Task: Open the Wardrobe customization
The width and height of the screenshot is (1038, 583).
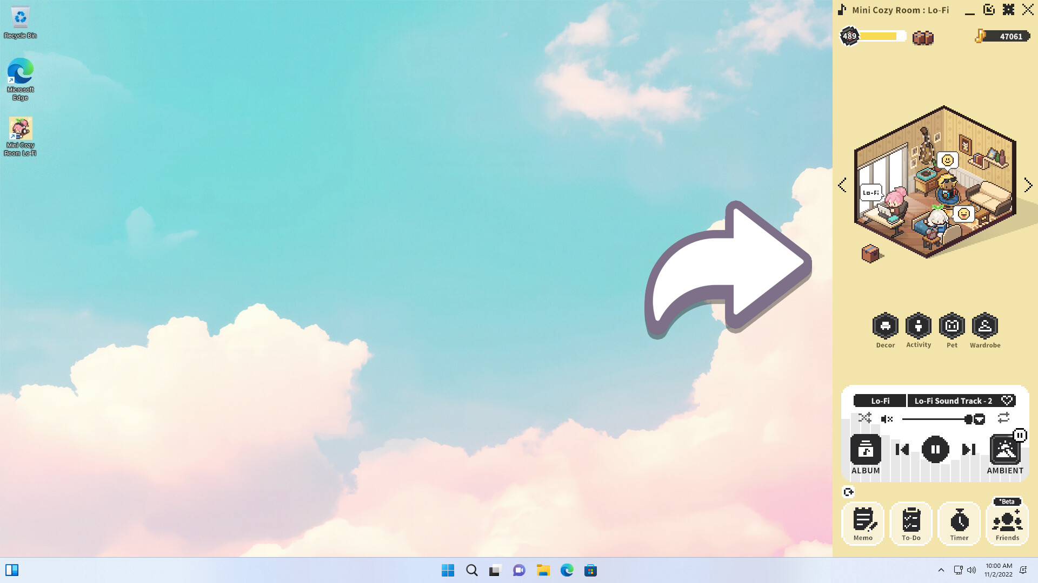Action: point(986,326)
